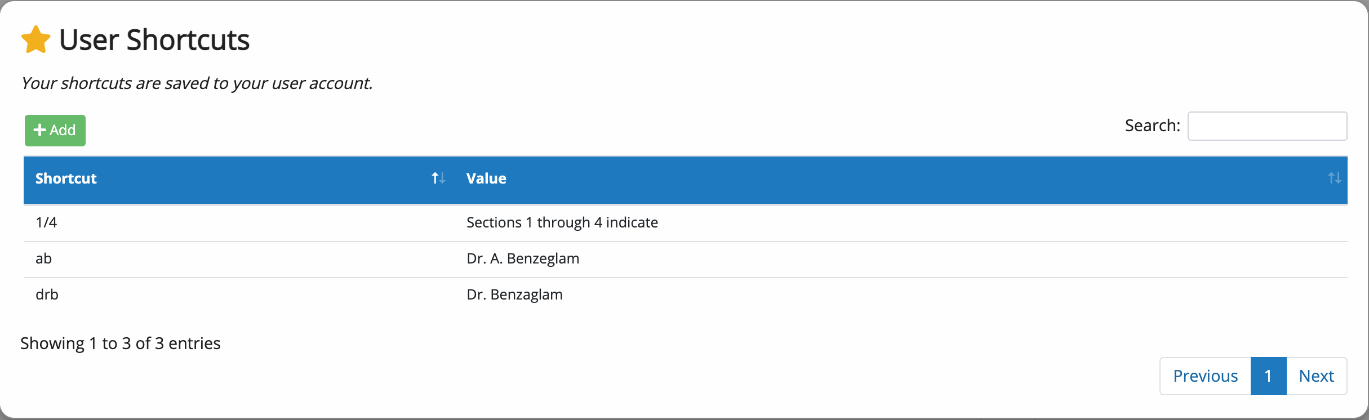
Task: Add a new shortcut with the green button
Action: (55, 131)
